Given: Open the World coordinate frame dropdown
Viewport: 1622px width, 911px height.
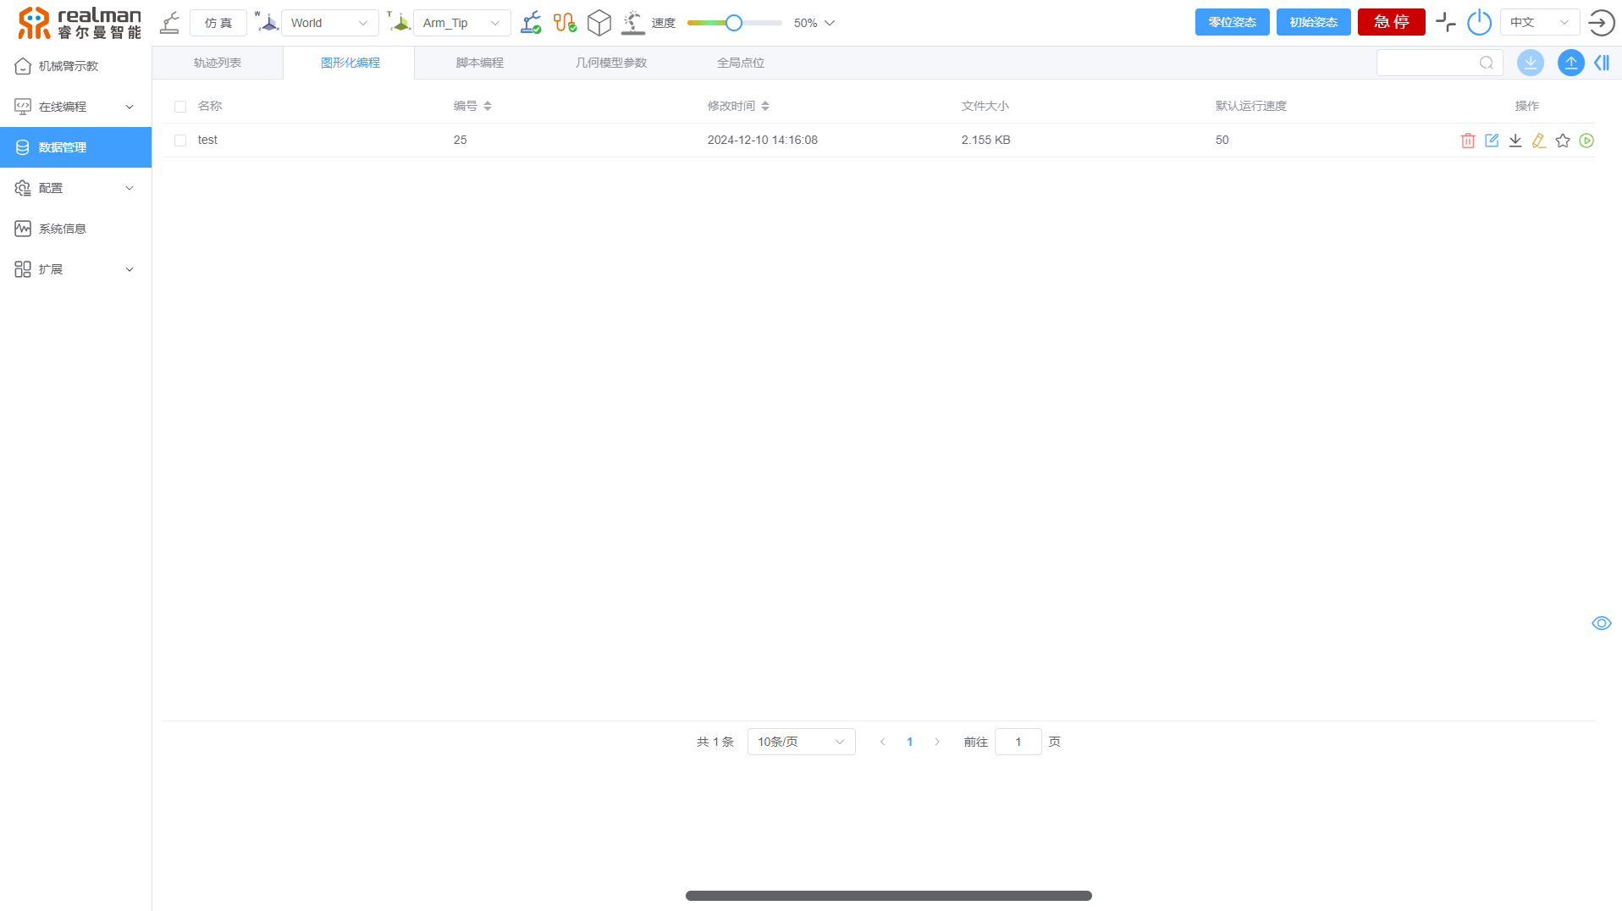Looking at the screenshot, I should [329, 23].
